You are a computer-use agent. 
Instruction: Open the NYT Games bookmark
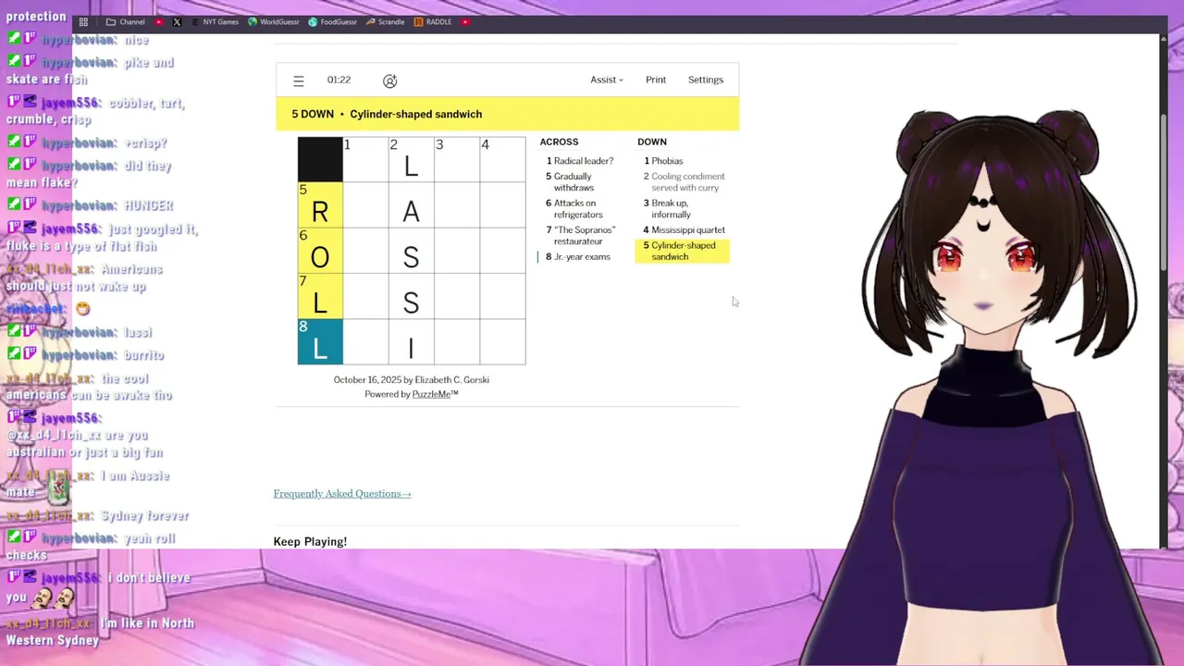pos(215,21)
